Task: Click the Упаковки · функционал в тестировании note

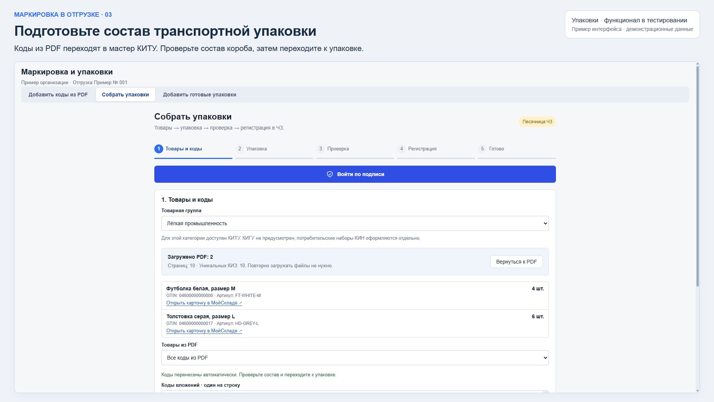Action: pyautogui.click(x=629, y=20)
